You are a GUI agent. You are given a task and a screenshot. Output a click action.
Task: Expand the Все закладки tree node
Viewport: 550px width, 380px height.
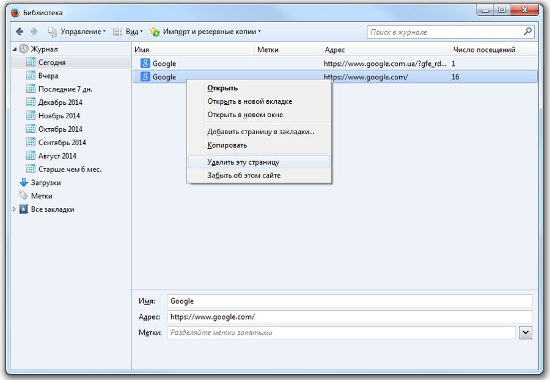tap(15, 209)
